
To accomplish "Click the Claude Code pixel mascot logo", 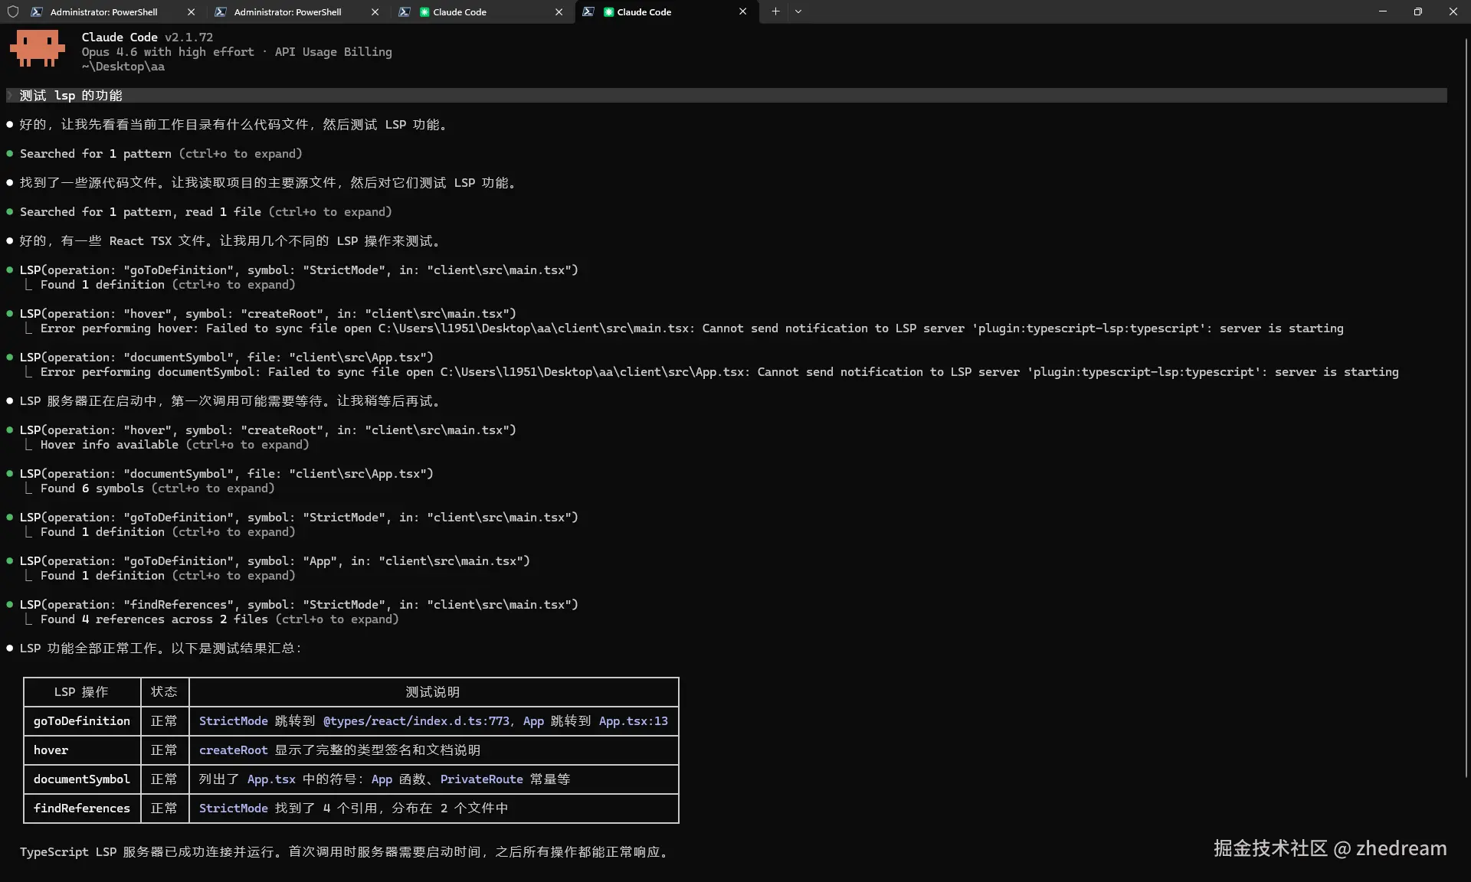I will 37,49.
